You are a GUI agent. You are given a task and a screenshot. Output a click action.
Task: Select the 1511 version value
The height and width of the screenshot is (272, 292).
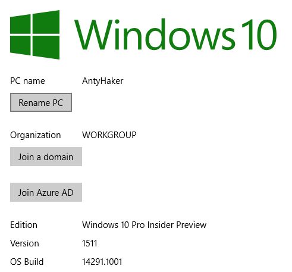coord(90,243)
